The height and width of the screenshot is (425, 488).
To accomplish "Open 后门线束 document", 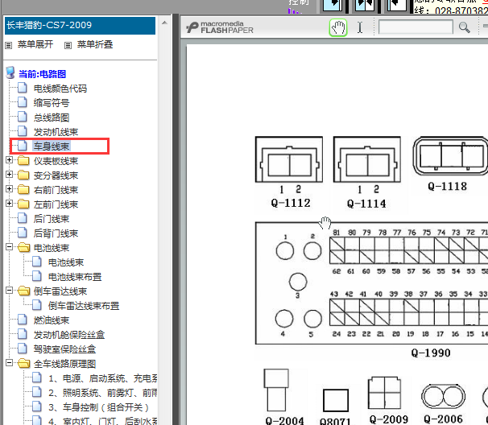I will [x=52, y=219].
